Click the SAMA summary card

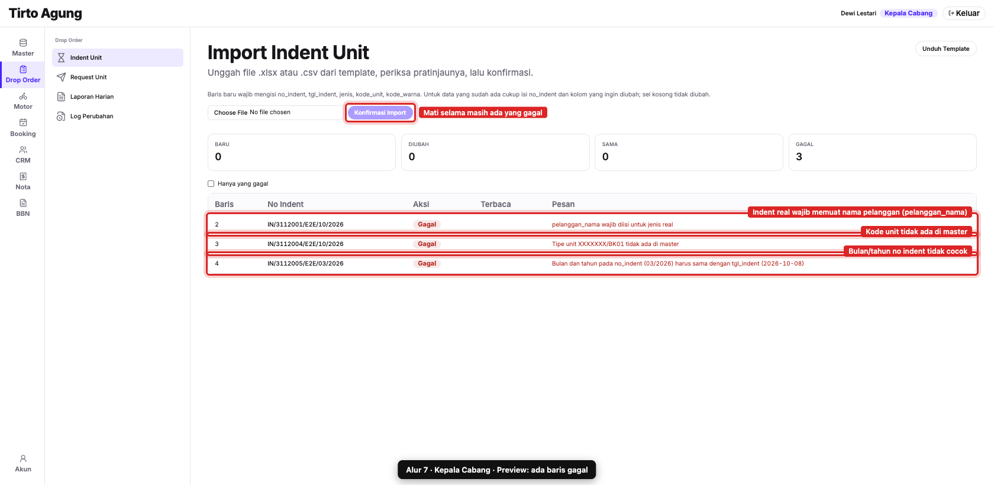pyautogui.click(x=689, y=152)
